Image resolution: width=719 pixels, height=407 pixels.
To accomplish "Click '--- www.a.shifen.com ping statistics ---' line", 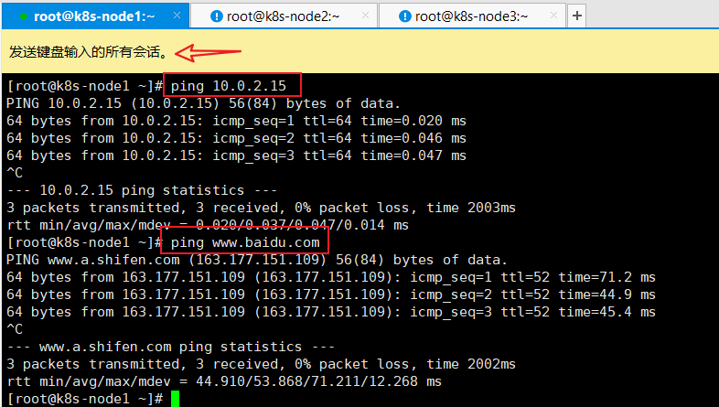I will [170, 347].
